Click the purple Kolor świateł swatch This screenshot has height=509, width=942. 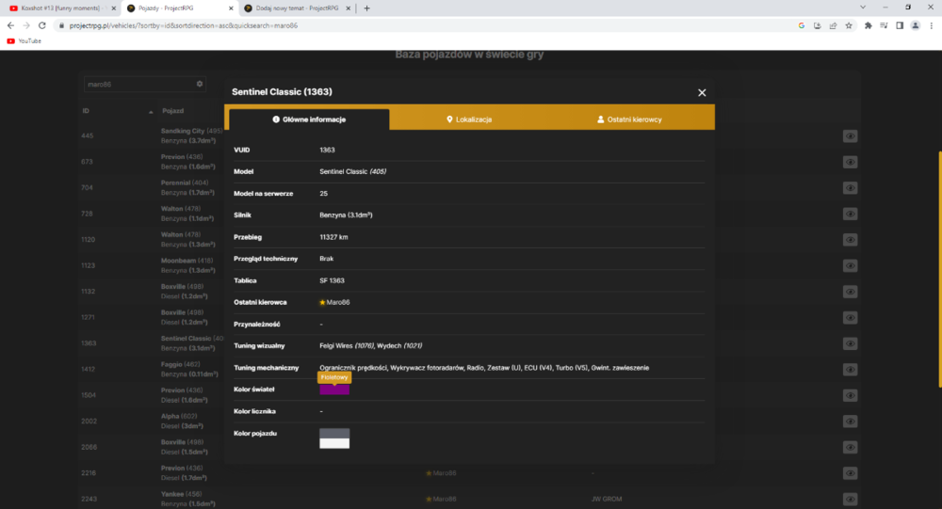pos(334,390)
